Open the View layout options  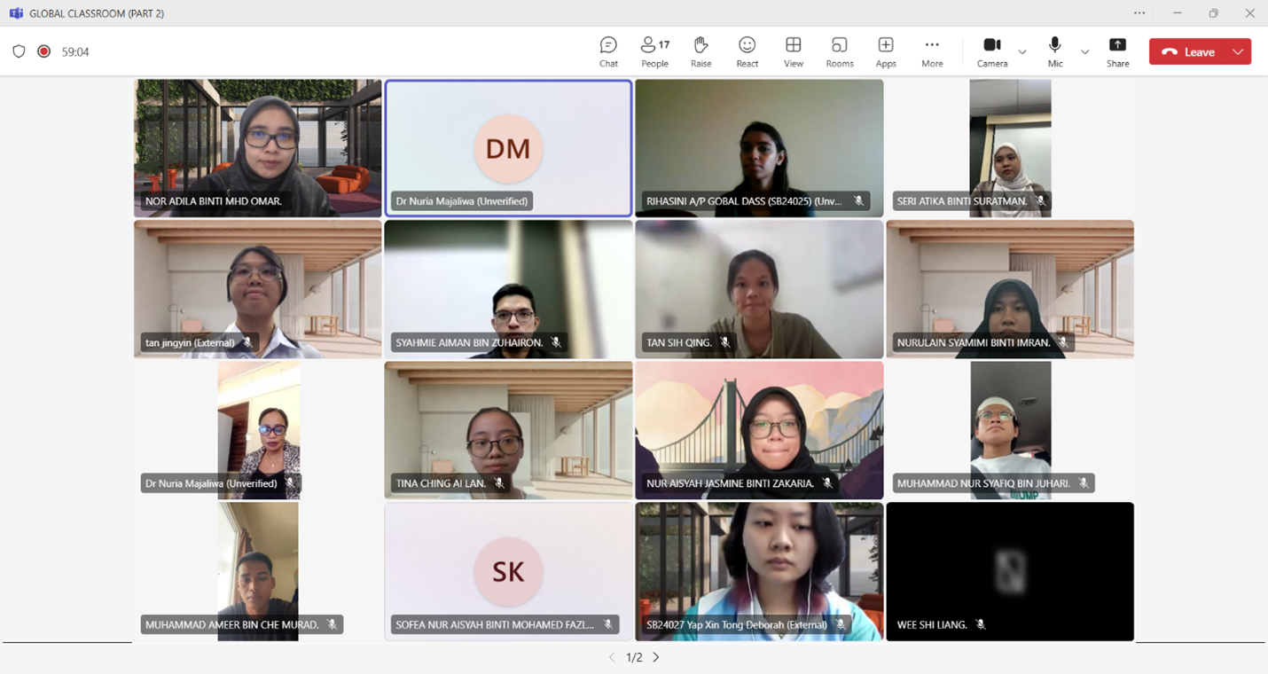(794, 51)
